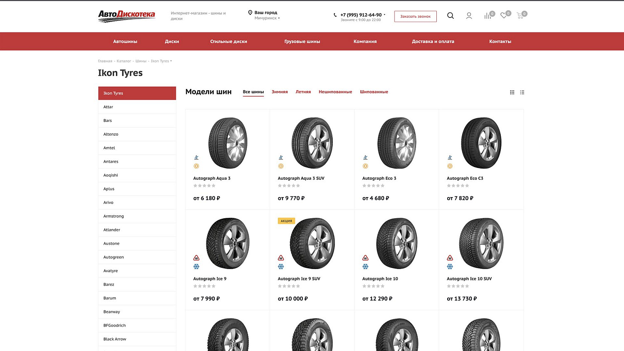Expand the Ikon Tyres breadcrumb dropdown
This screenshot has height=351, width=624.
click(171, 61)
